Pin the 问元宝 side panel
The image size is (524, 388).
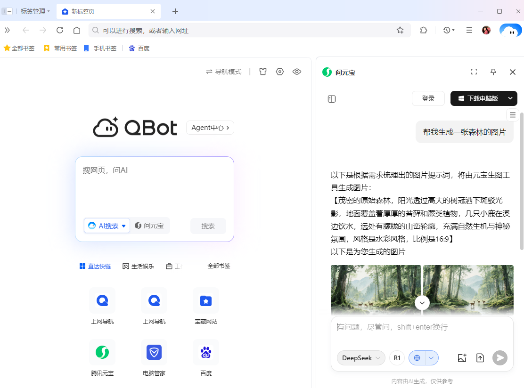point(493,72)
